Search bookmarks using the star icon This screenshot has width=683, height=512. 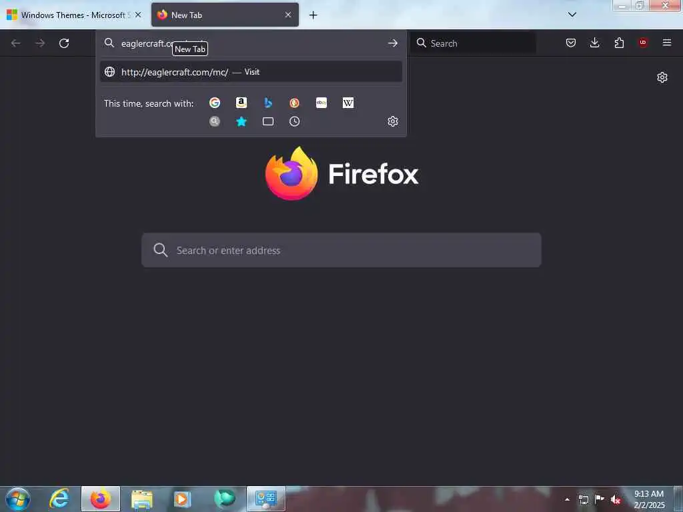tap(241, 121)
